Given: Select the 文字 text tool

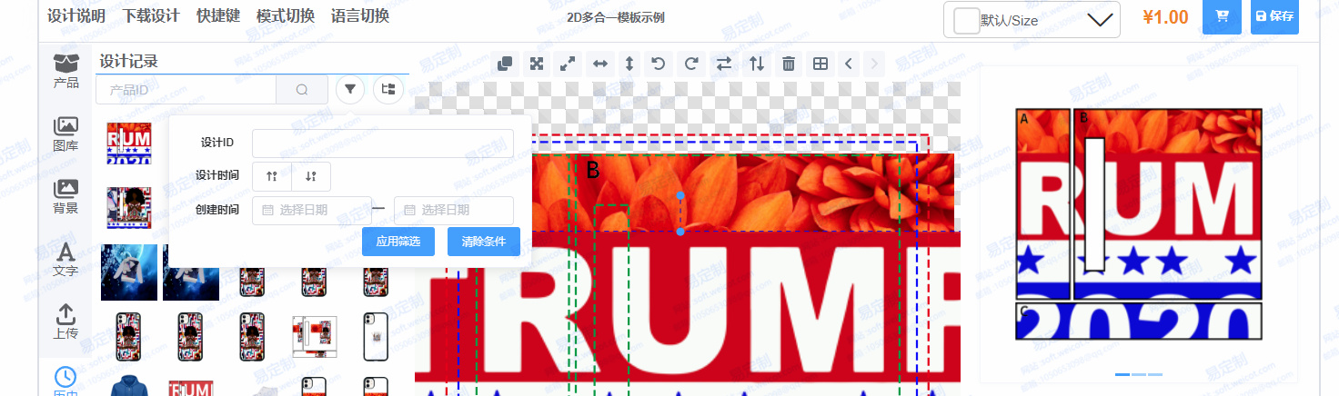Looking at the screenshot, I should point(65,259).
